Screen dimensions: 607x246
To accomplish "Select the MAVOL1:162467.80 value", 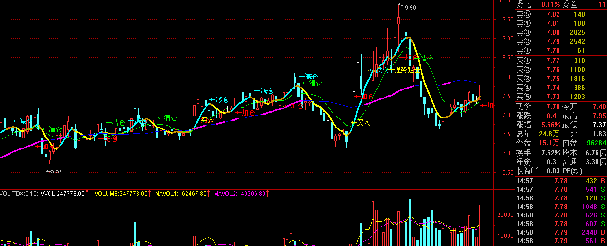I will pyautogui.click(x=181, y=194).
